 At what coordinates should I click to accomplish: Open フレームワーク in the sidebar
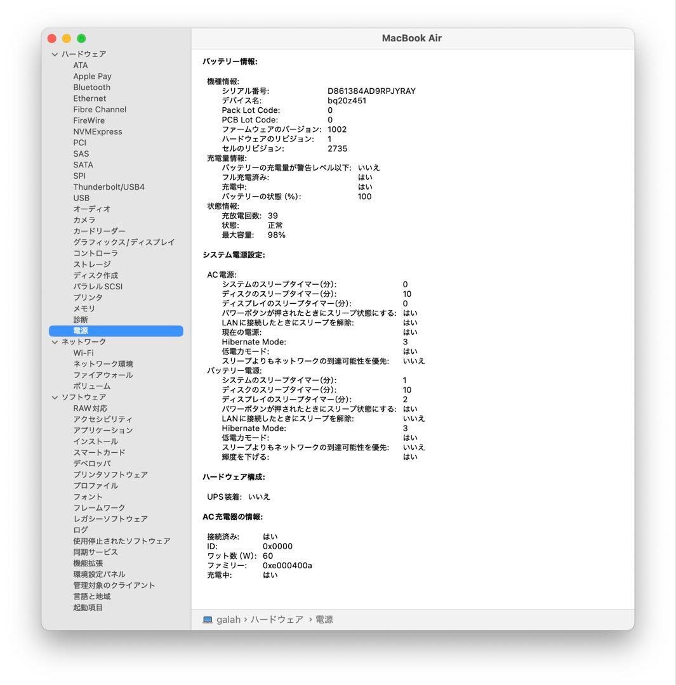99,507
